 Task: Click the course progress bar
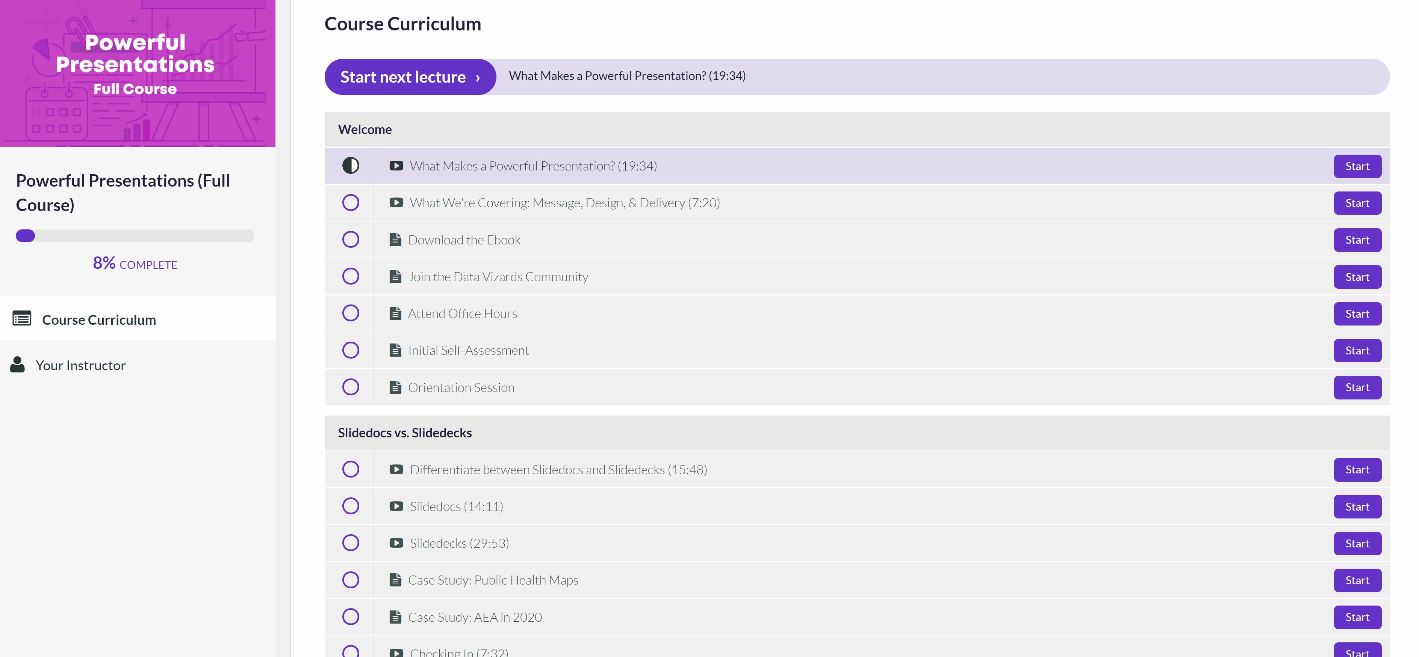pos(135,235)
